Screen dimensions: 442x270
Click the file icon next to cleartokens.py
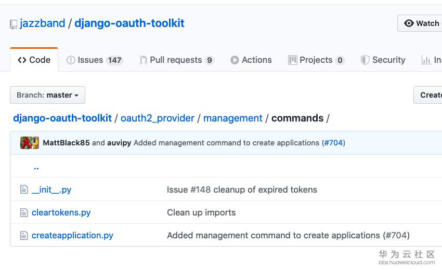point(23,212)
